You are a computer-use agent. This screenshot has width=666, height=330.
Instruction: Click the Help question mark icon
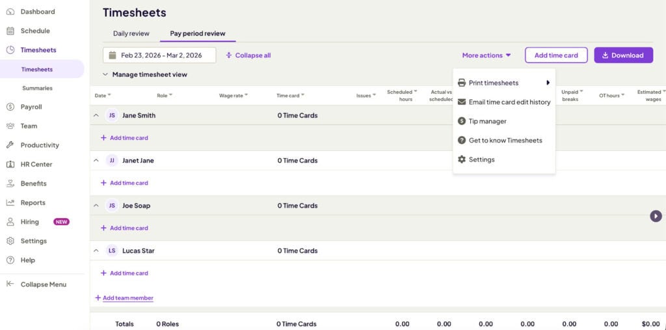(x=10, y=260)
